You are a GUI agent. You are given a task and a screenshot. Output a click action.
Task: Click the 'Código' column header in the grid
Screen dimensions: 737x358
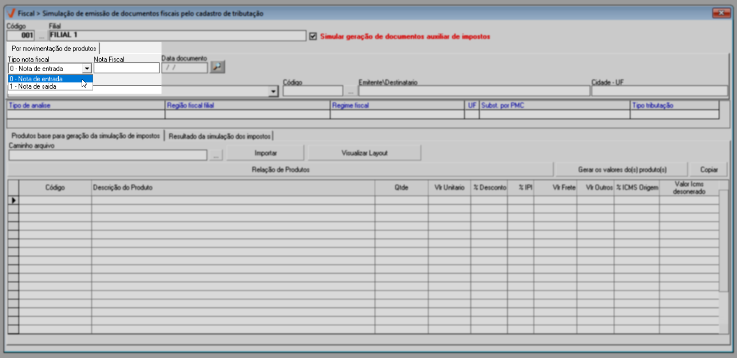click(55, 187)
